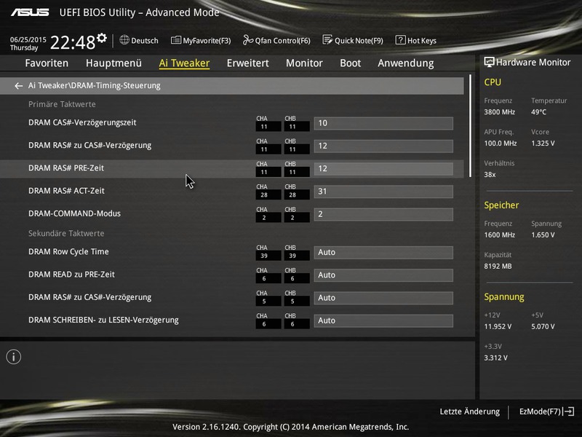
Task: Click the Quick Note(F9) label
Action: click(x=359, y=41)
